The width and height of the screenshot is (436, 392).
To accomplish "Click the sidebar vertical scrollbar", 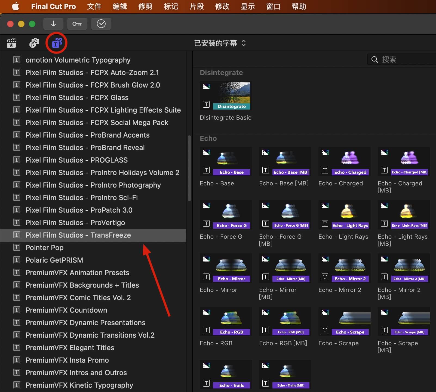I will [189, 169].
